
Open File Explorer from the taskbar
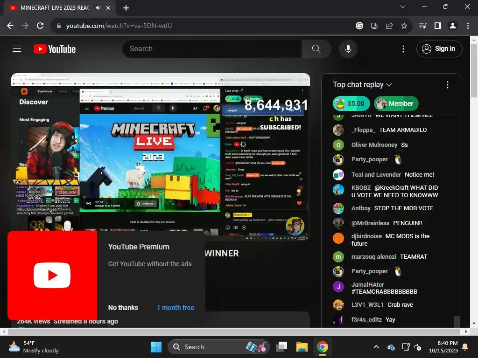pyautogui.click(x=302, y=347)
